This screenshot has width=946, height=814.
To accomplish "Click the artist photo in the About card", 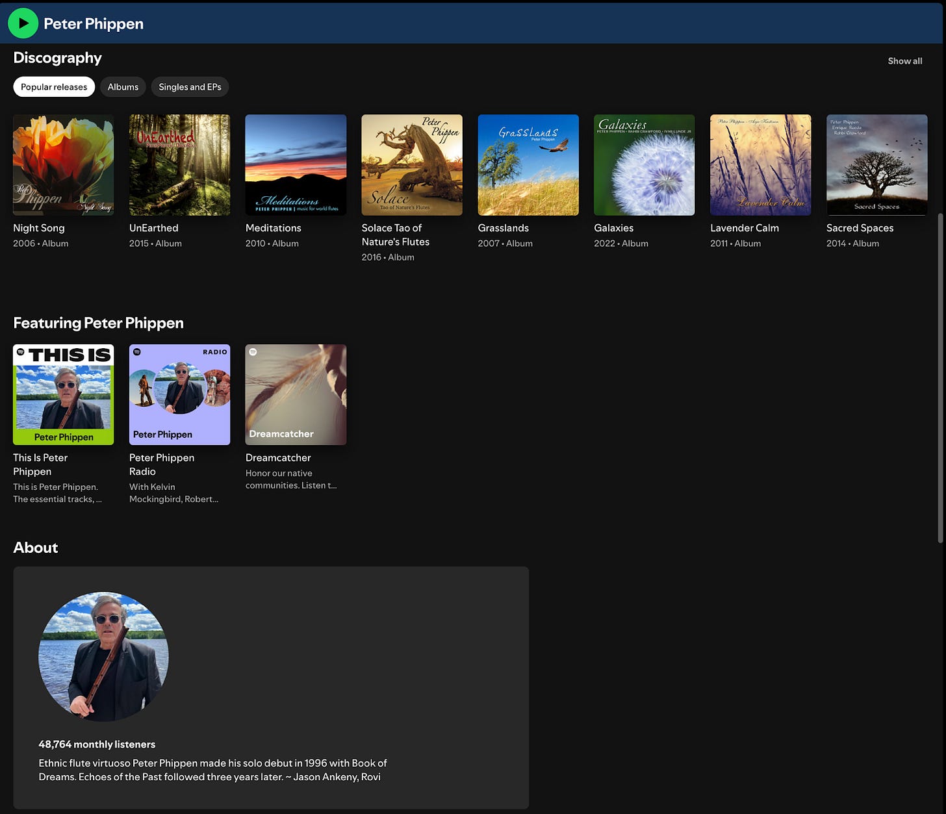I will coord(103,656).
